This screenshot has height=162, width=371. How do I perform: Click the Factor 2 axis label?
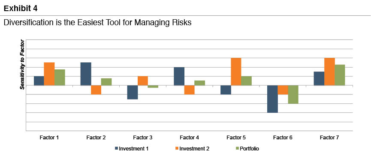point(96,138)
